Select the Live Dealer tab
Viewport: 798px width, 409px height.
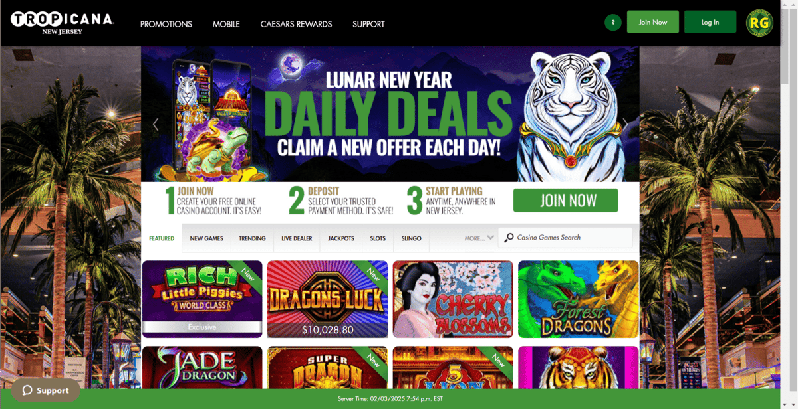click(x=297, y=238)
